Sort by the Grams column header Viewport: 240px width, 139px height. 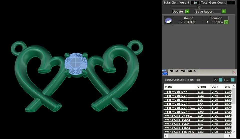[203, 87]
